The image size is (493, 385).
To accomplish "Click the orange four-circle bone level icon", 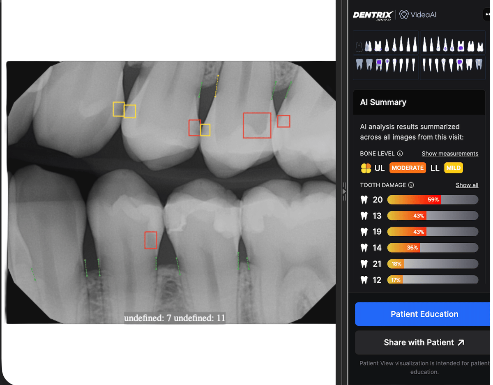I will tap(366, 168).
